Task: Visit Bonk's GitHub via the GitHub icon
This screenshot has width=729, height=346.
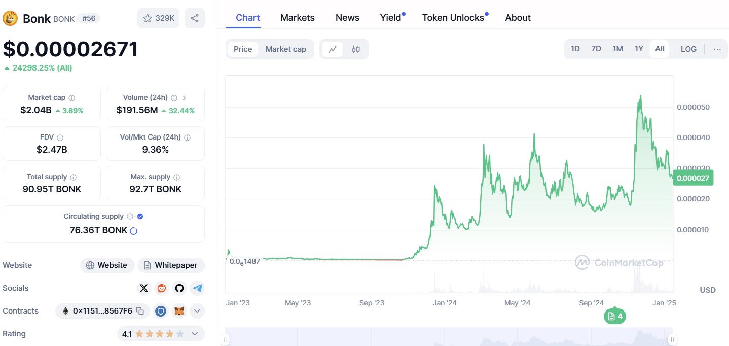Action: pos(179,288)
